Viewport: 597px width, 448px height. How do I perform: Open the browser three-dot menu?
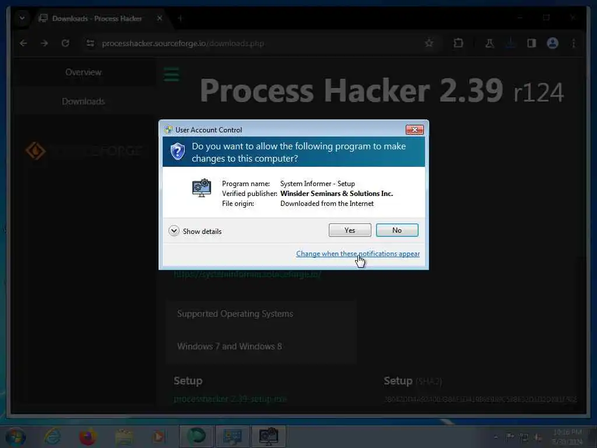[x=574, y=43]
